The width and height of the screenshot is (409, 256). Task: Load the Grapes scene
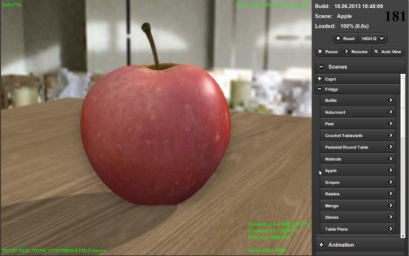coord(358,182)
